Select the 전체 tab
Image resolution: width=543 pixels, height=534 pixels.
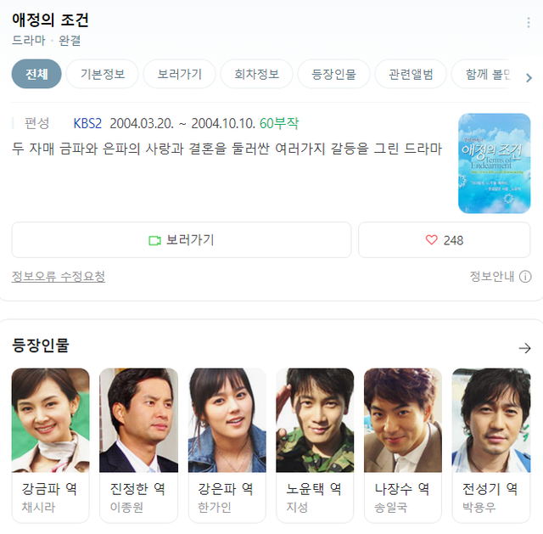tap(36, 74)
